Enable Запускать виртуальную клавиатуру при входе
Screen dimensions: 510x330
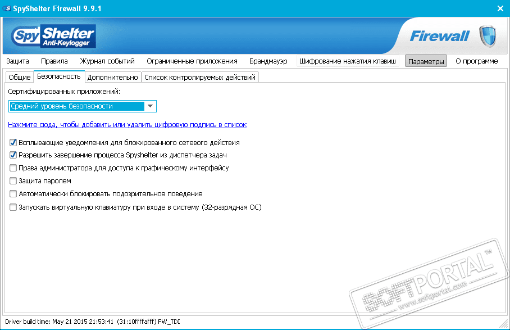[13, 207]
